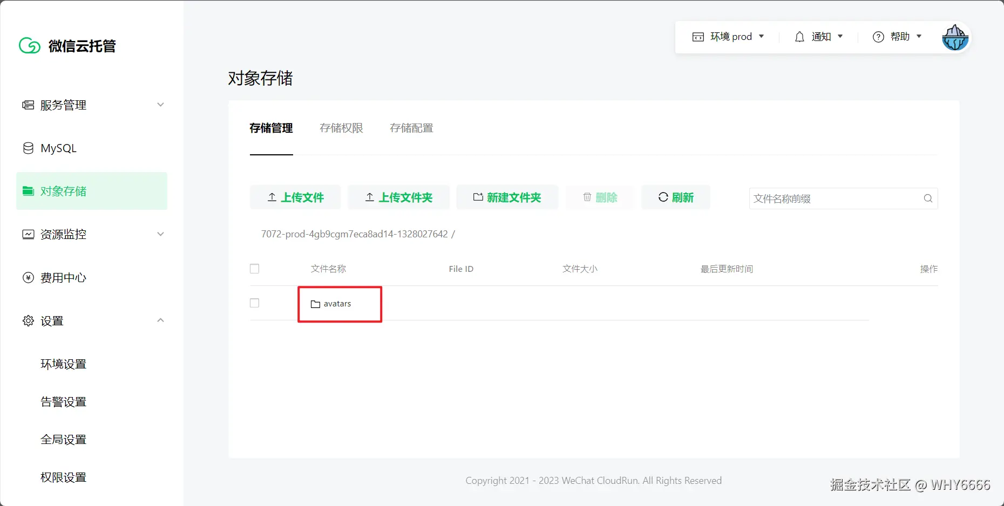
Task: Focus the 文件名称前缀 search field
Action: coord(843,199)
